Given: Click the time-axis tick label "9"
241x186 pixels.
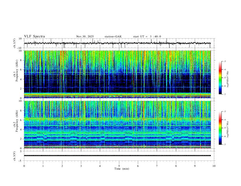Looking at the screenshot, I should 195,166.
